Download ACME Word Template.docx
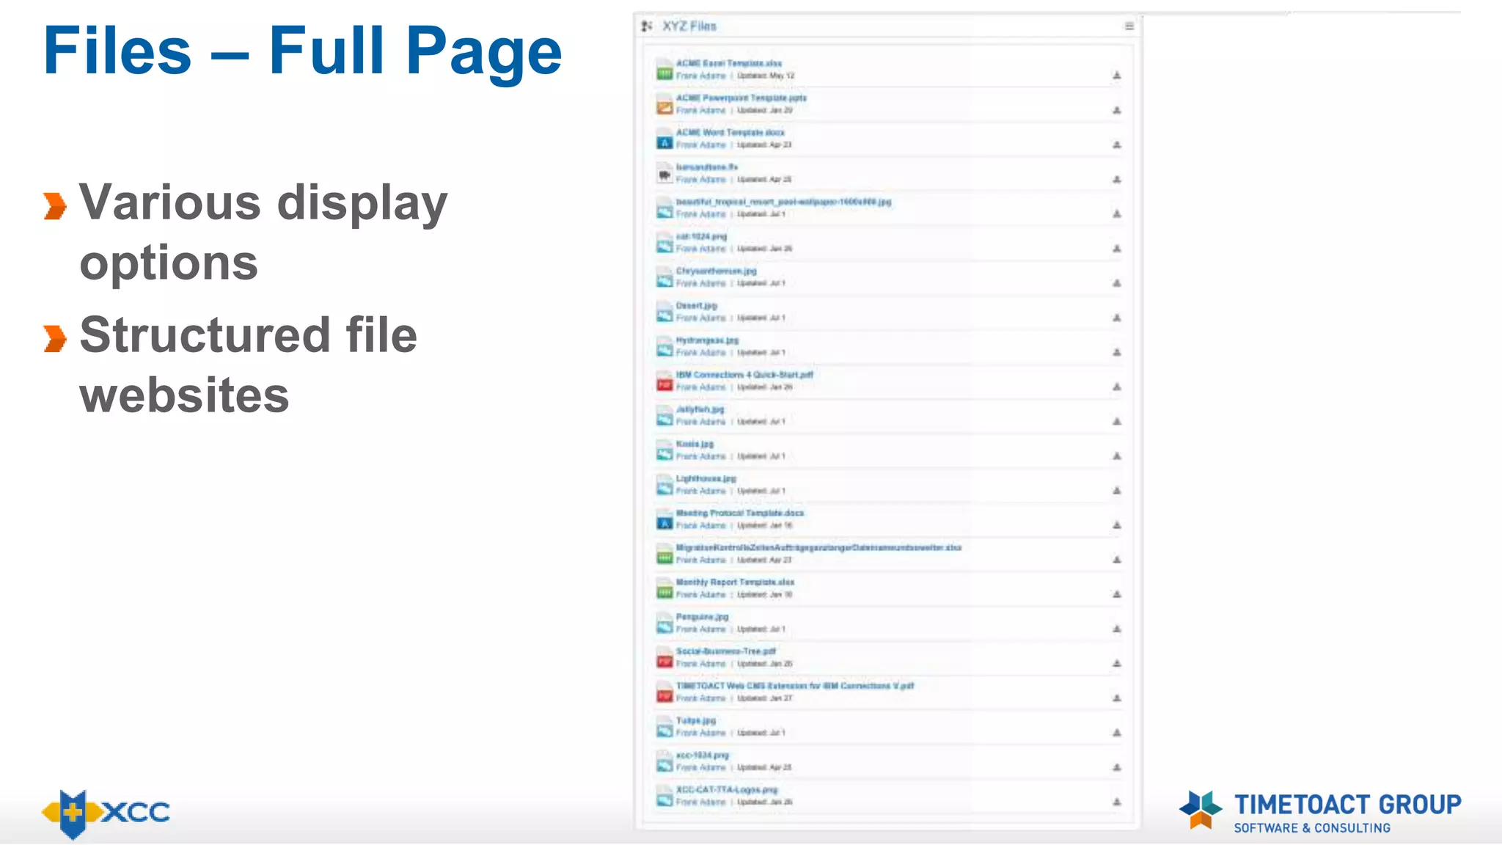This screenshot has height=845, width=1502. coord(1116,145)
